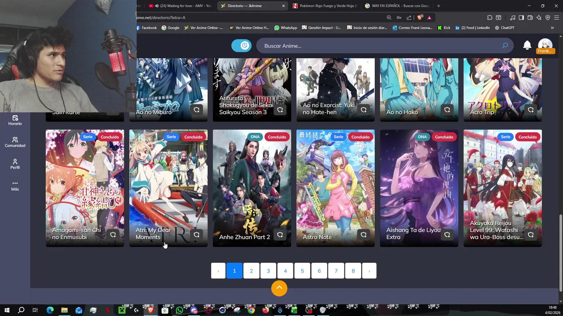Go to pagination page 7
The image size is (563, 316).
coord(336,271)
